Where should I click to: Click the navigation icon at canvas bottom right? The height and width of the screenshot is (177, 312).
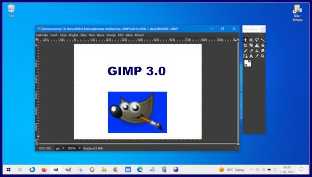click(x=238, y=144)
